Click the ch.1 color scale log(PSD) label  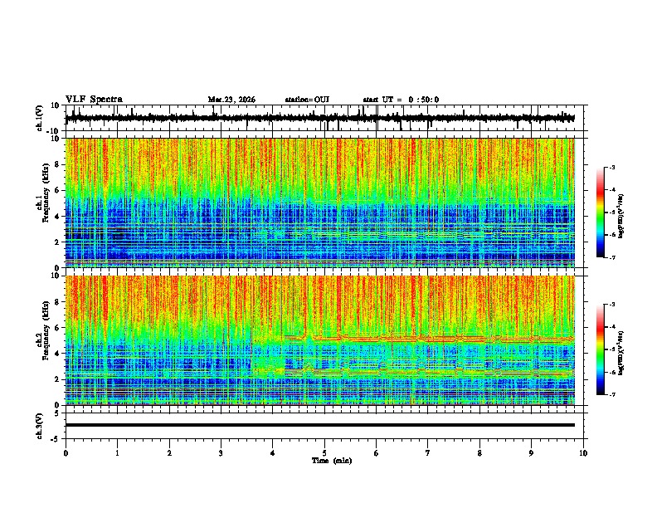coord(621,217)
